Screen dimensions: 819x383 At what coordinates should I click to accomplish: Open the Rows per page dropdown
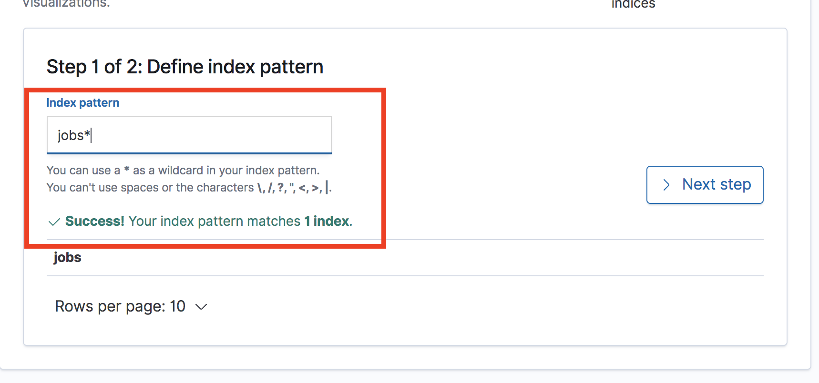[131, 306]
